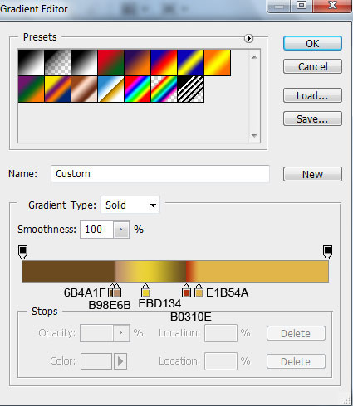
Task: Select the left opacity stop above gradient
Action: coord(22,252)
